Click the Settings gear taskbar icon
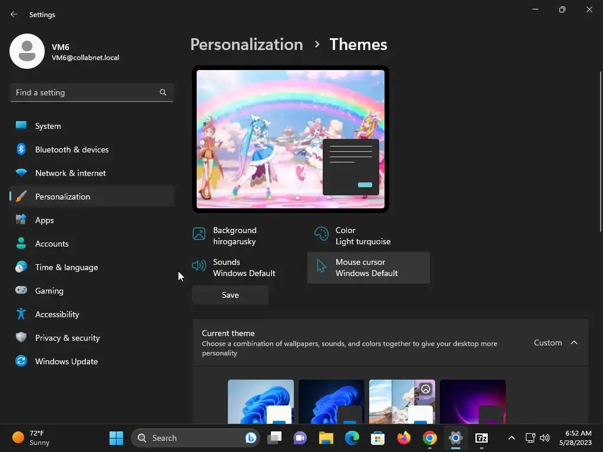Viewport: 603px width, 452px height. point(455,438)
